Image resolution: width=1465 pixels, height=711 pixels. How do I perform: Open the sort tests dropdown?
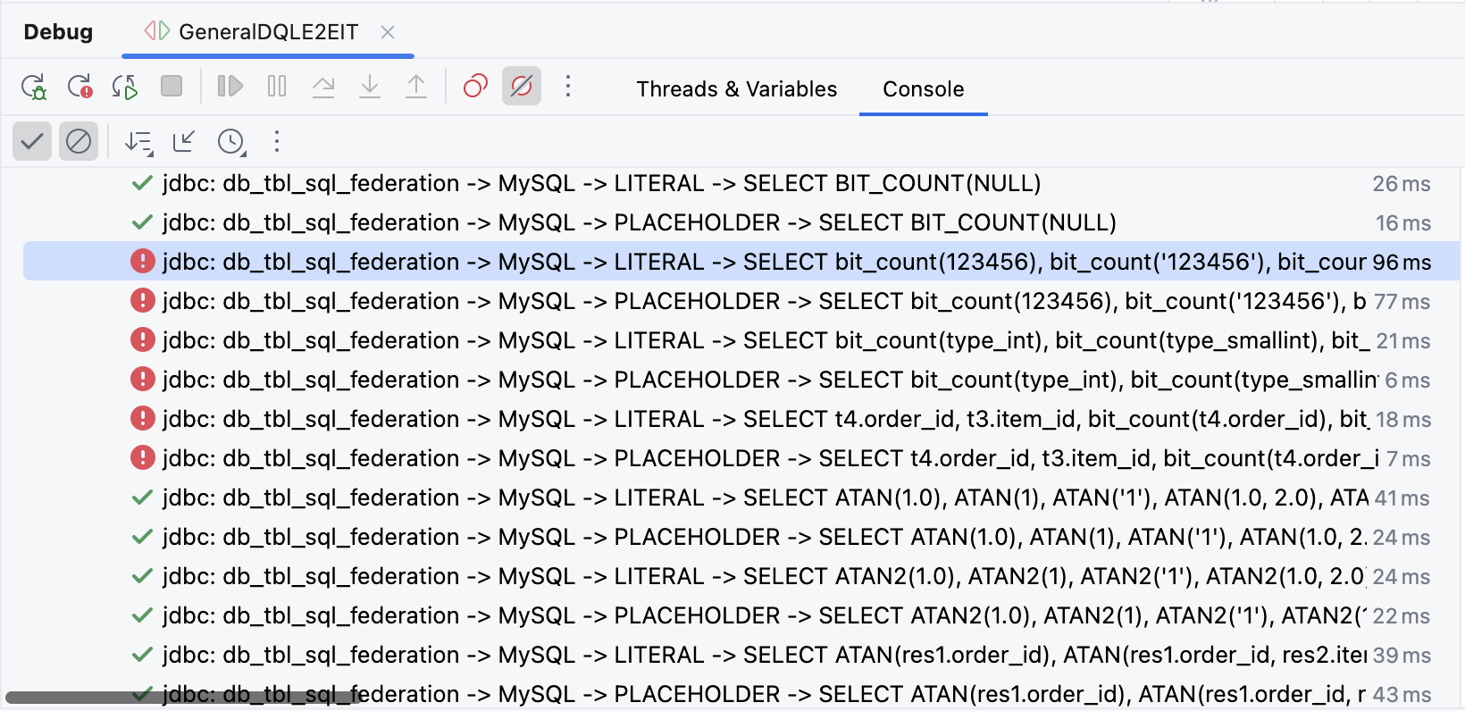pos(138,142)
